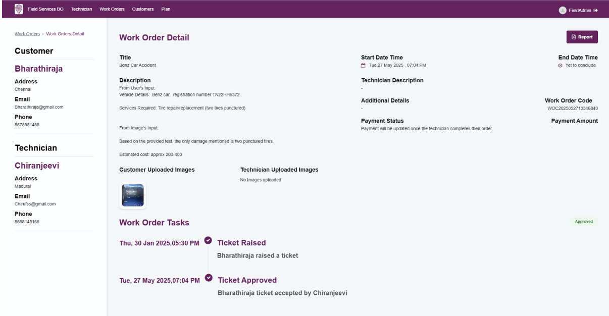Click the Report button
Viewport: 609px width, 316px height.
(x=582, y=37)
